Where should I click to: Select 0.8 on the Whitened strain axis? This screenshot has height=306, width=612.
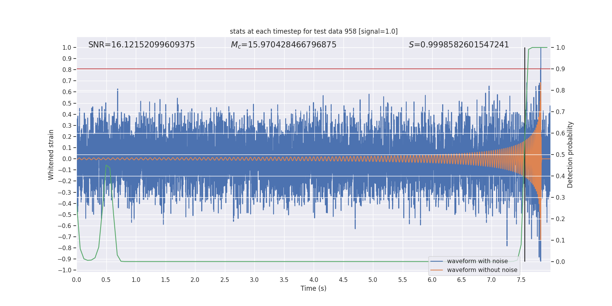pyautogui.click(x=67, y=70)
